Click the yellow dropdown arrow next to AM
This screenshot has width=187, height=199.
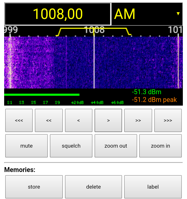(x=178, y=14)
